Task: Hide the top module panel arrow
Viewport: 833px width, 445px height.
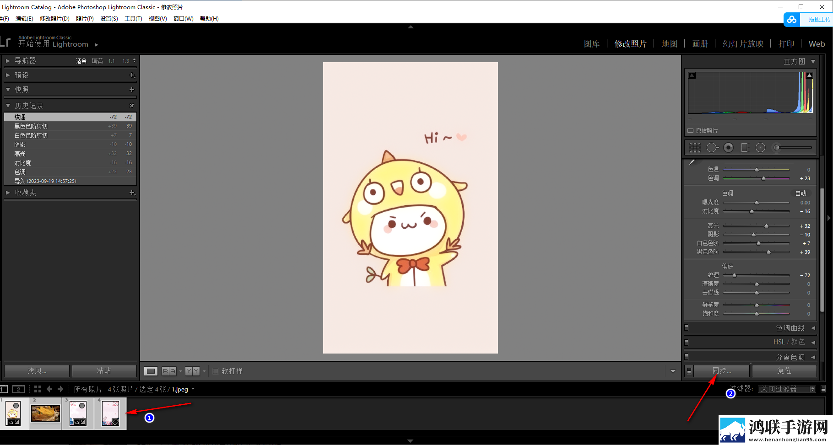Action: point(411,27)
